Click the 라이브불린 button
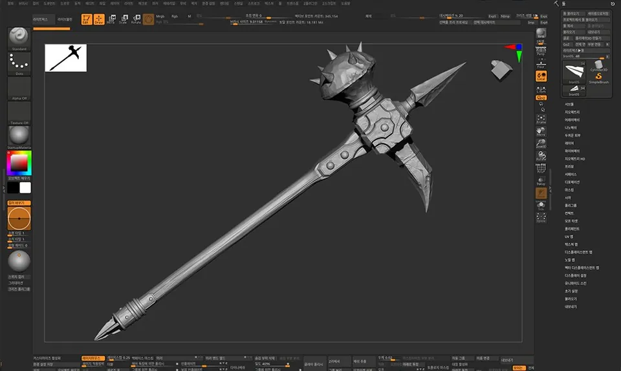The width and height of the screenshot is (621, 371). (65, 19)
